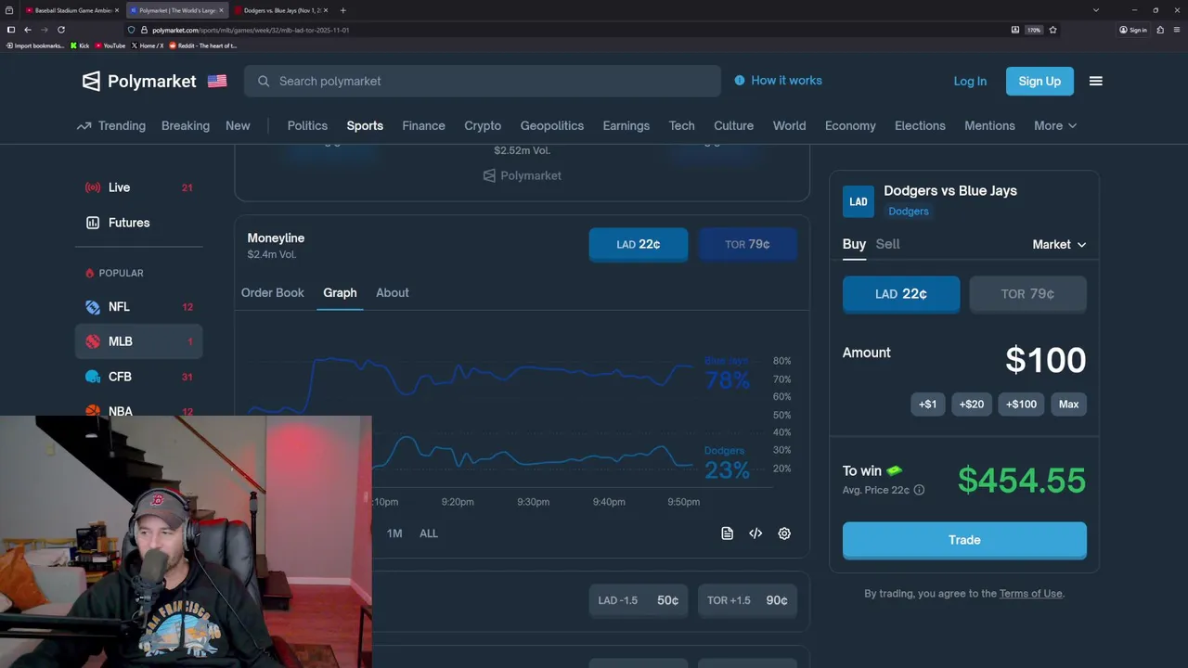Click the NFL league icon
The height and width of the screenshot is (668, 1188).
pos(93,307)
